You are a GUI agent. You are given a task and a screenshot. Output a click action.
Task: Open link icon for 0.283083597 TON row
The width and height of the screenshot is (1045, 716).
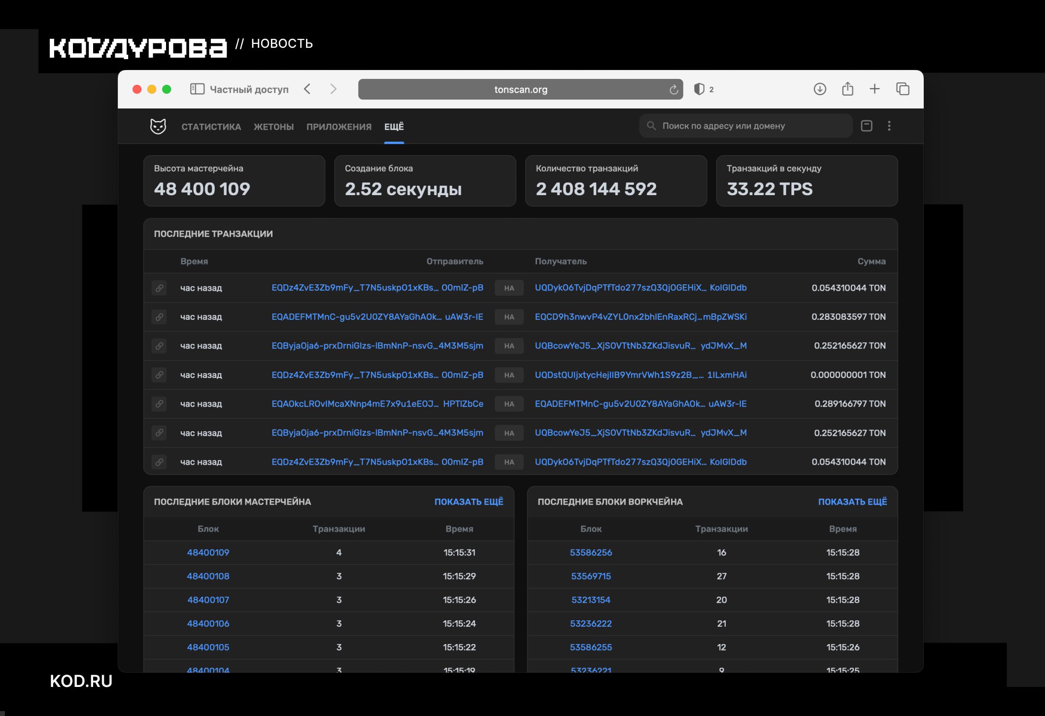pos(159,317)
